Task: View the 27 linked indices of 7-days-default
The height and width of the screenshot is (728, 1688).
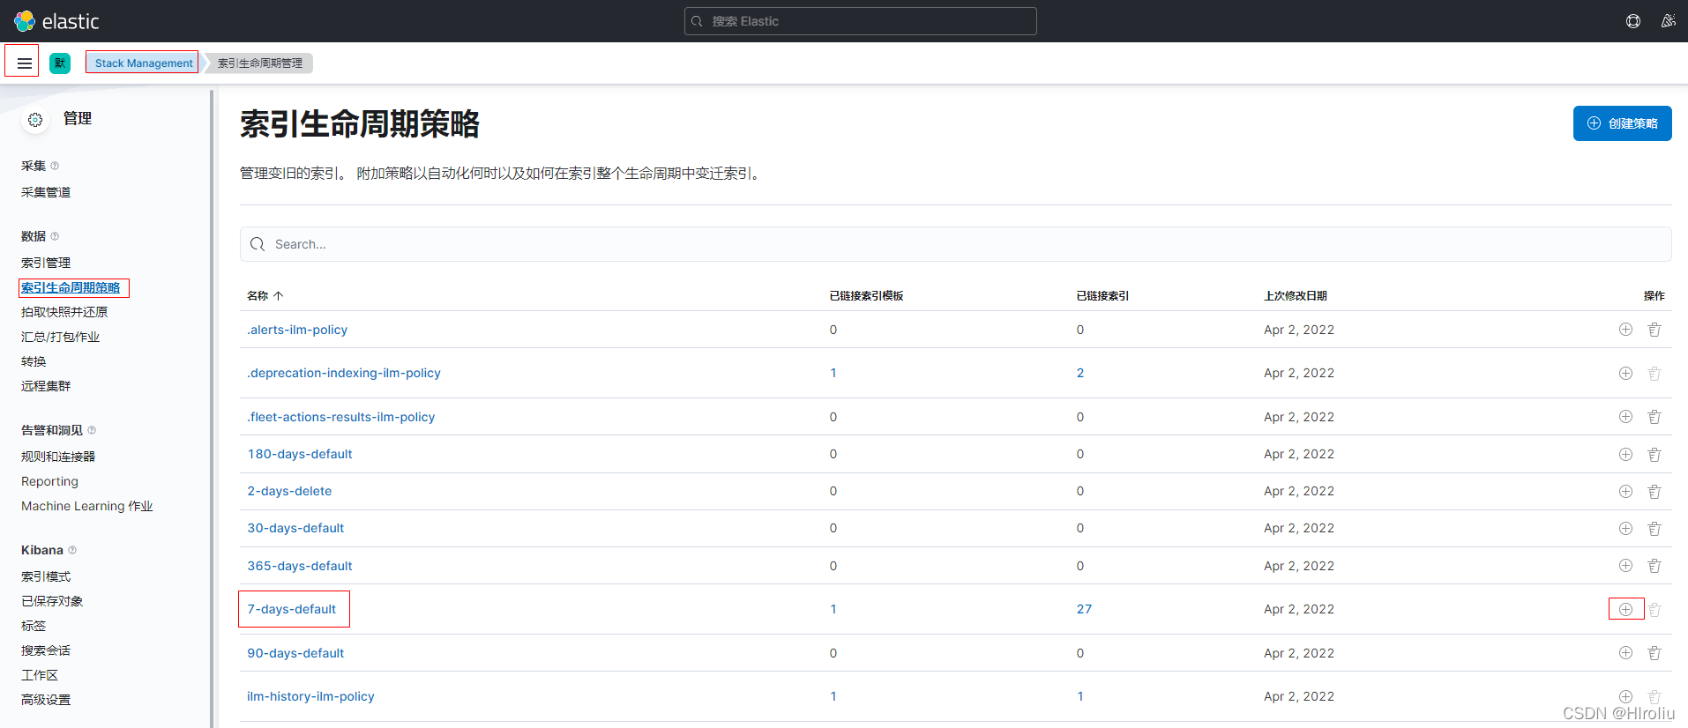Action: point(1084,609)
